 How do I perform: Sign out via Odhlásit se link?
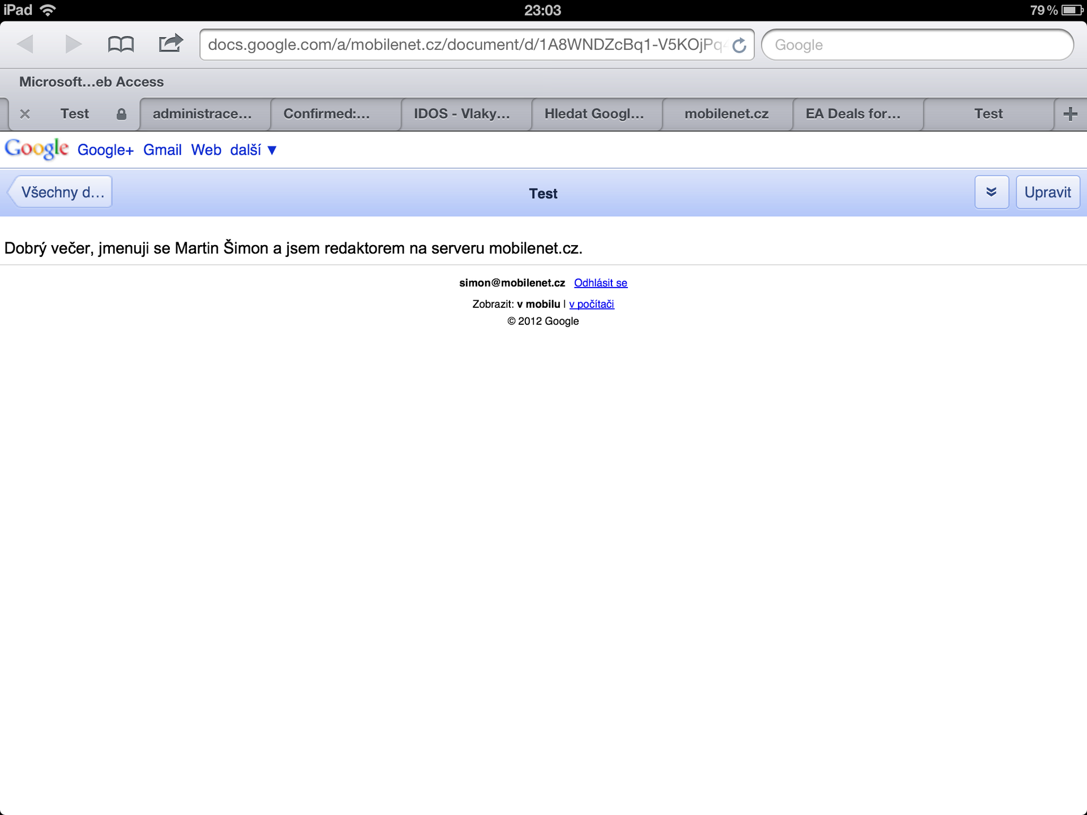pyautogui.click(x=600, y=282)
